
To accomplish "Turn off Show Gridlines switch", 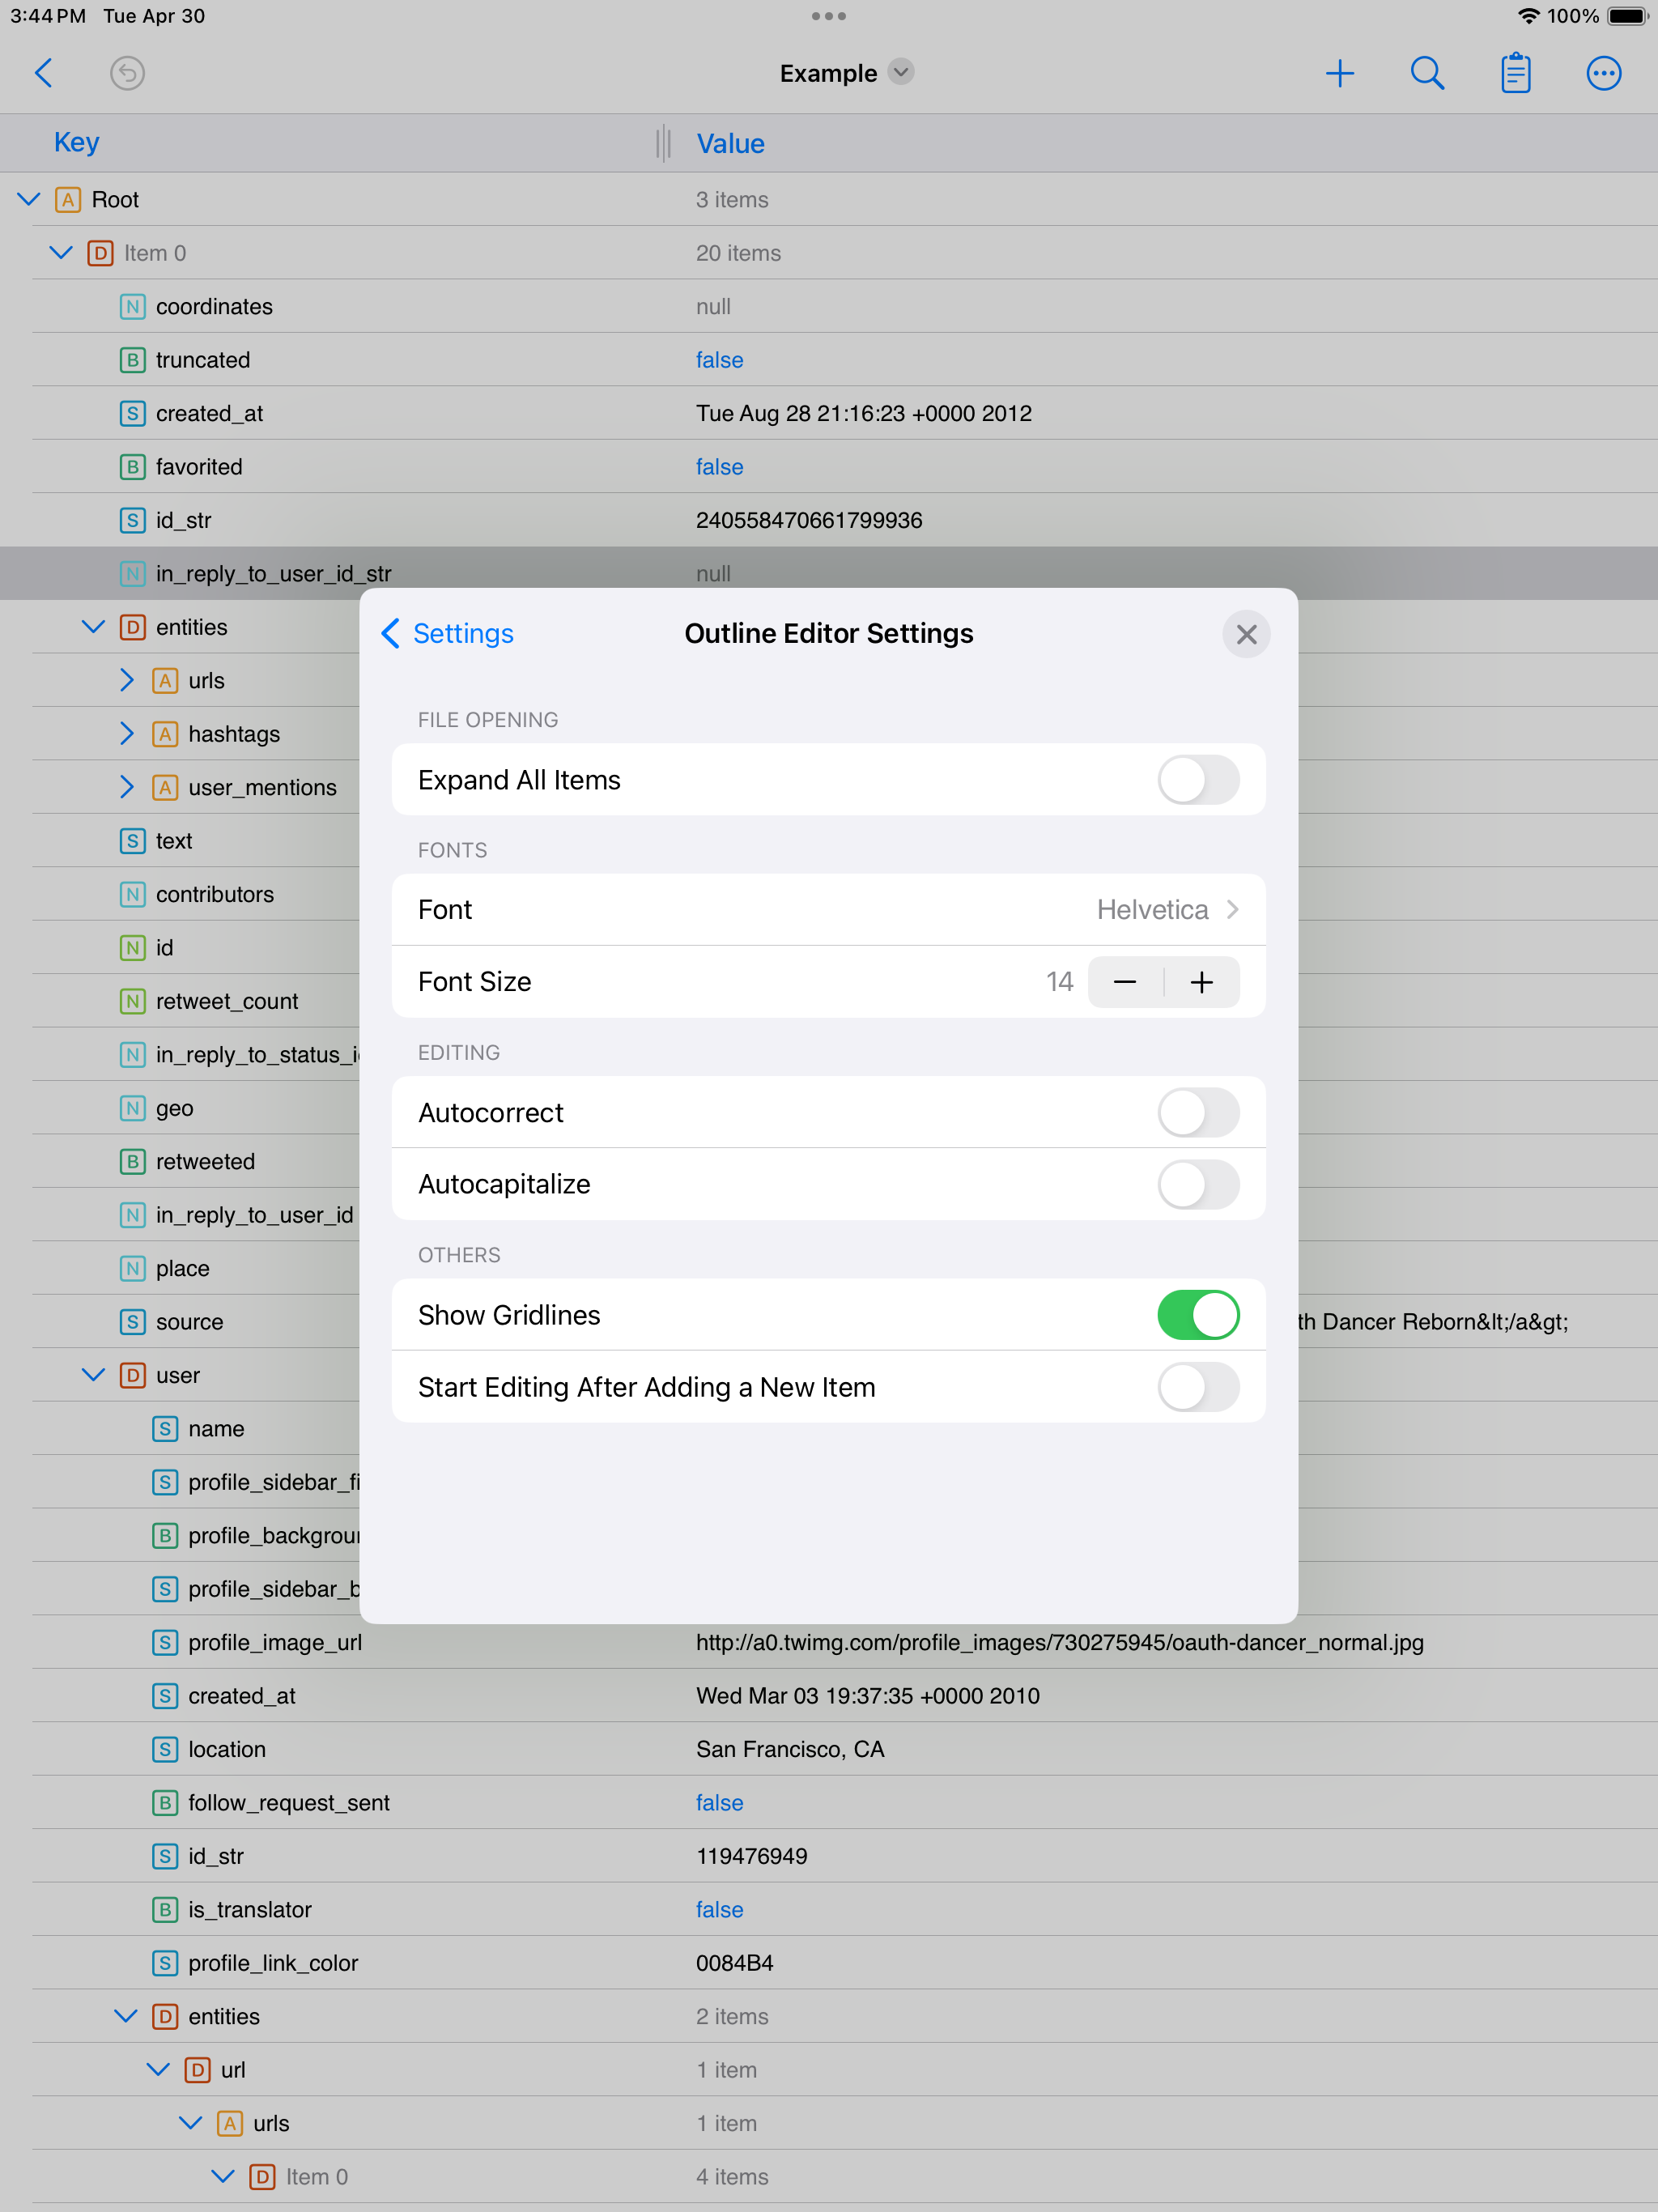I will tap(1198, 1315).
